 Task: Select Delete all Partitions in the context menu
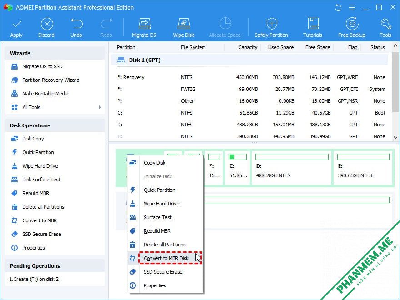coord(165,245)
